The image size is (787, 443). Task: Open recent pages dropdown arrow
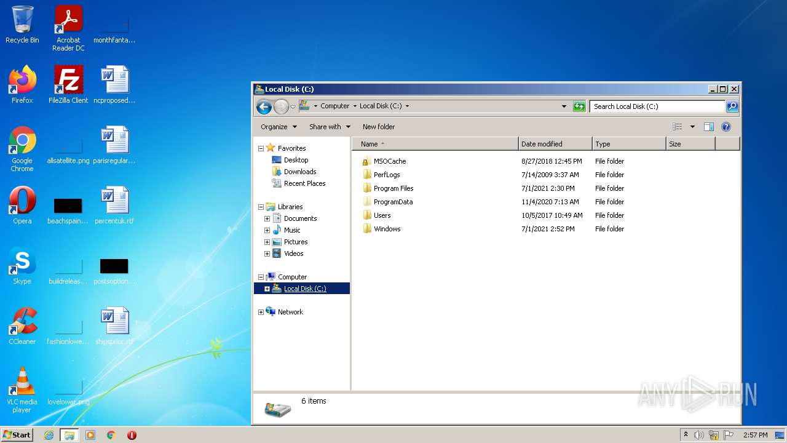click(x=293, y=106)
